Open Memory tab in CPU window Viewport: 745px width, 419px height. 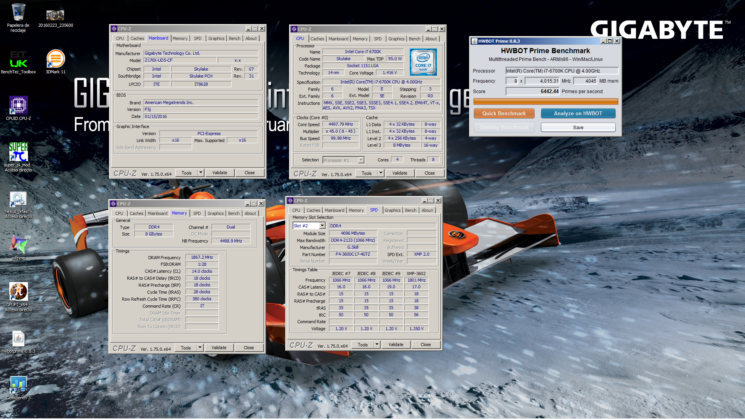tap(360, 39)
